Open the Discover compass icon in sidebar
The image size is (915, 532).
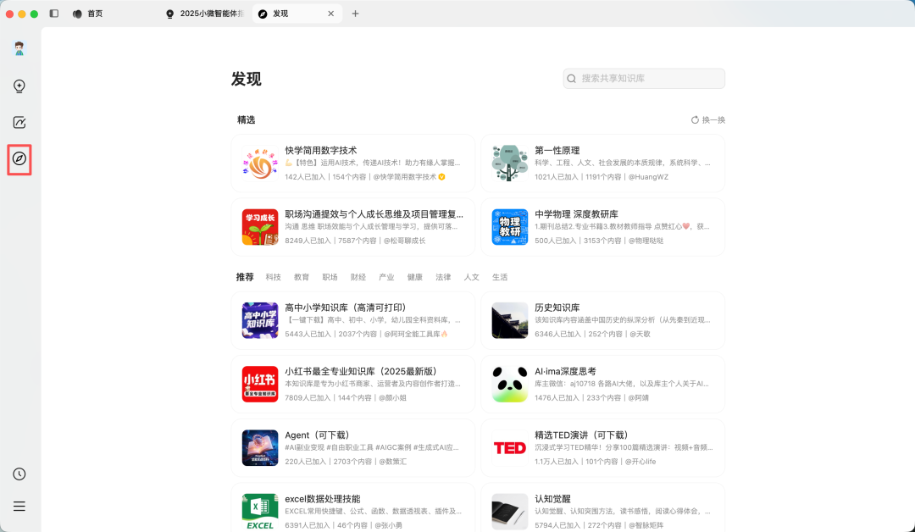coord(19,158)
